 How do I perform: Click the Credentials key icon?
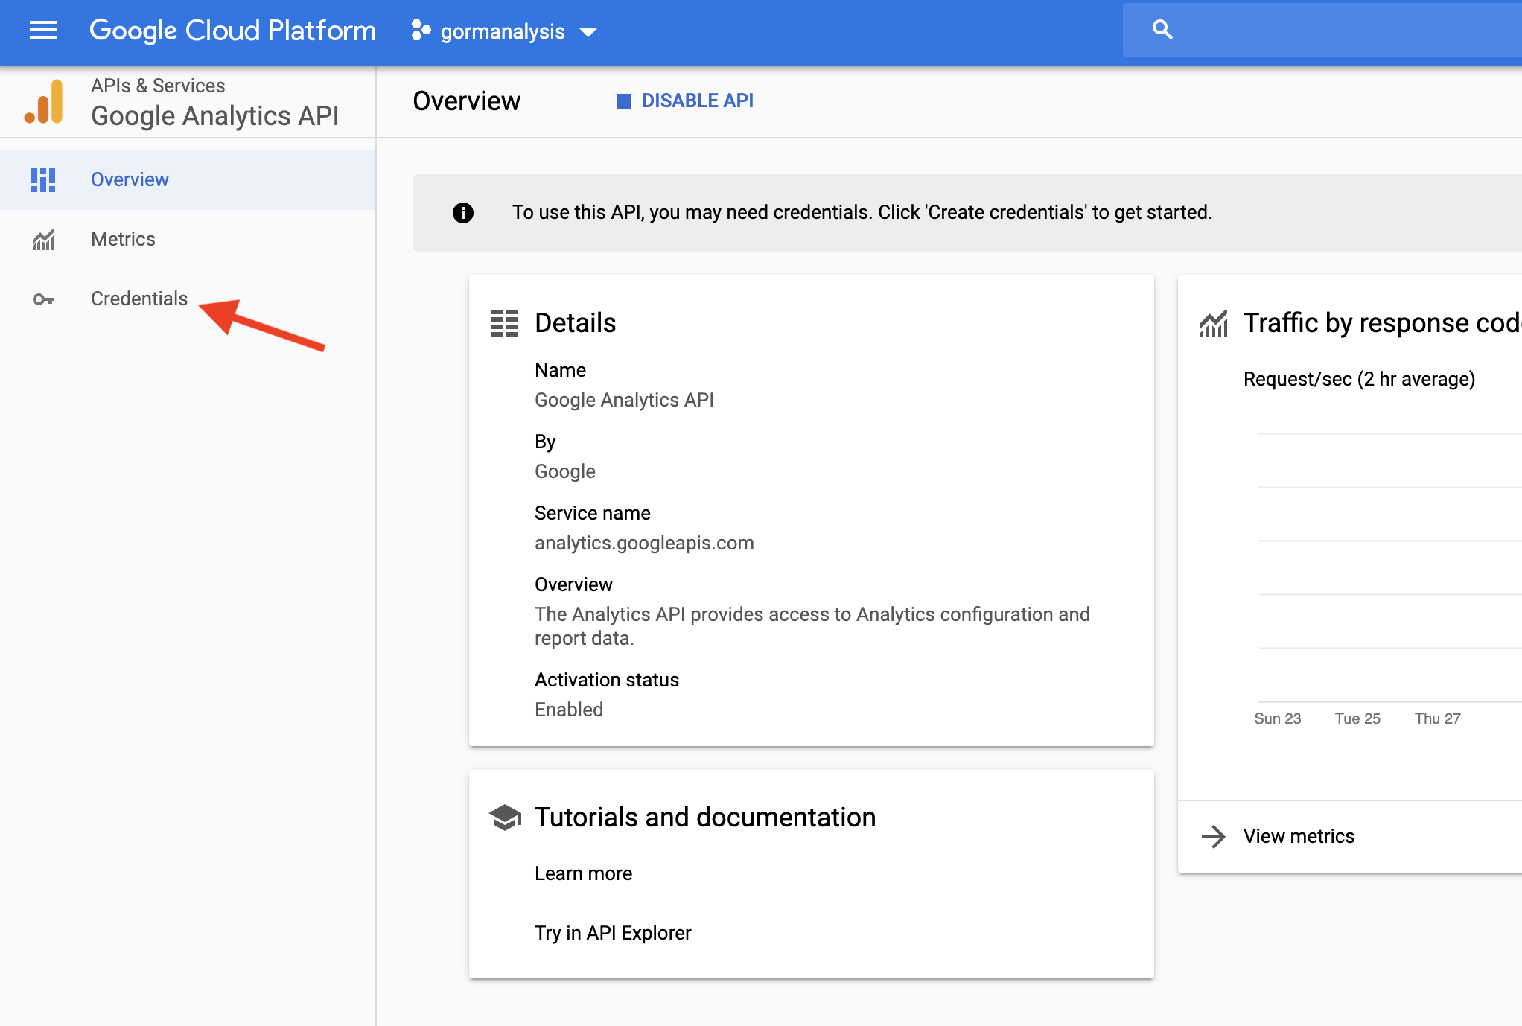(x=43, y=299)
